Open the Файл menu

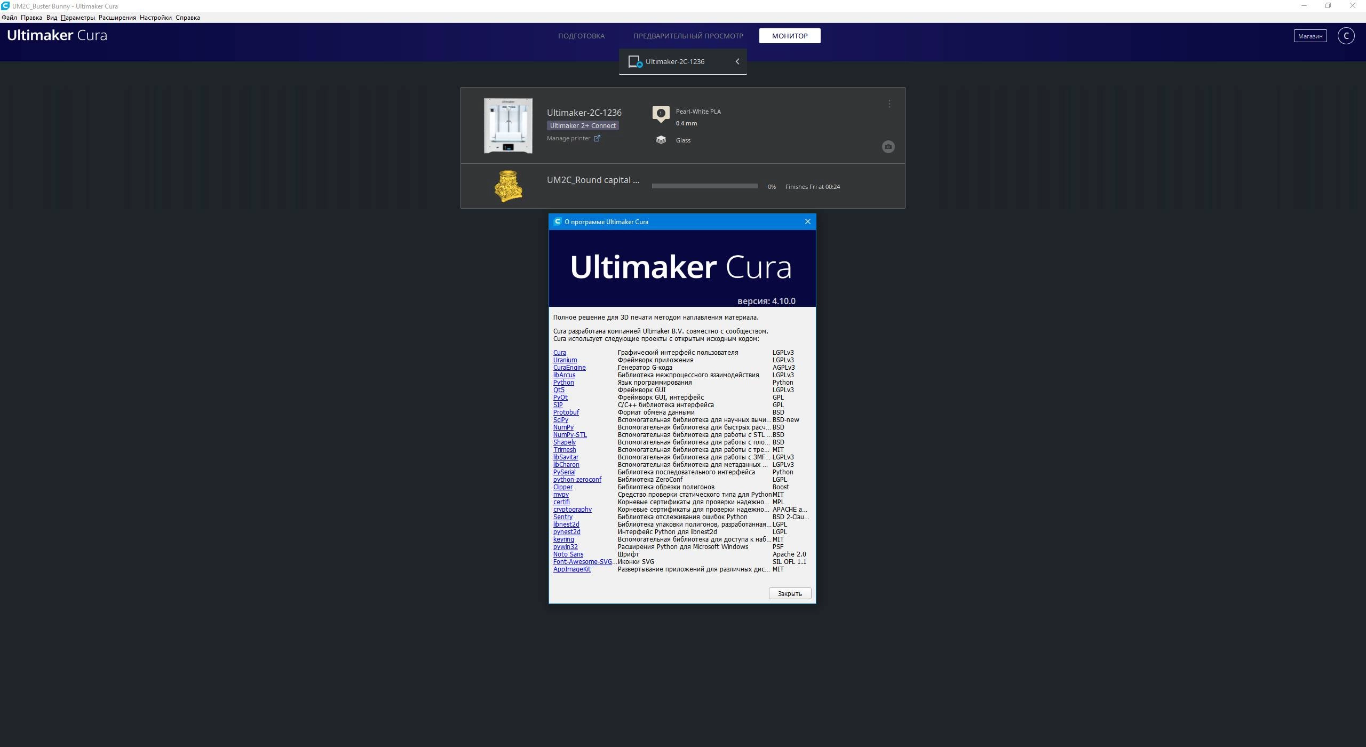pos(10,18)
